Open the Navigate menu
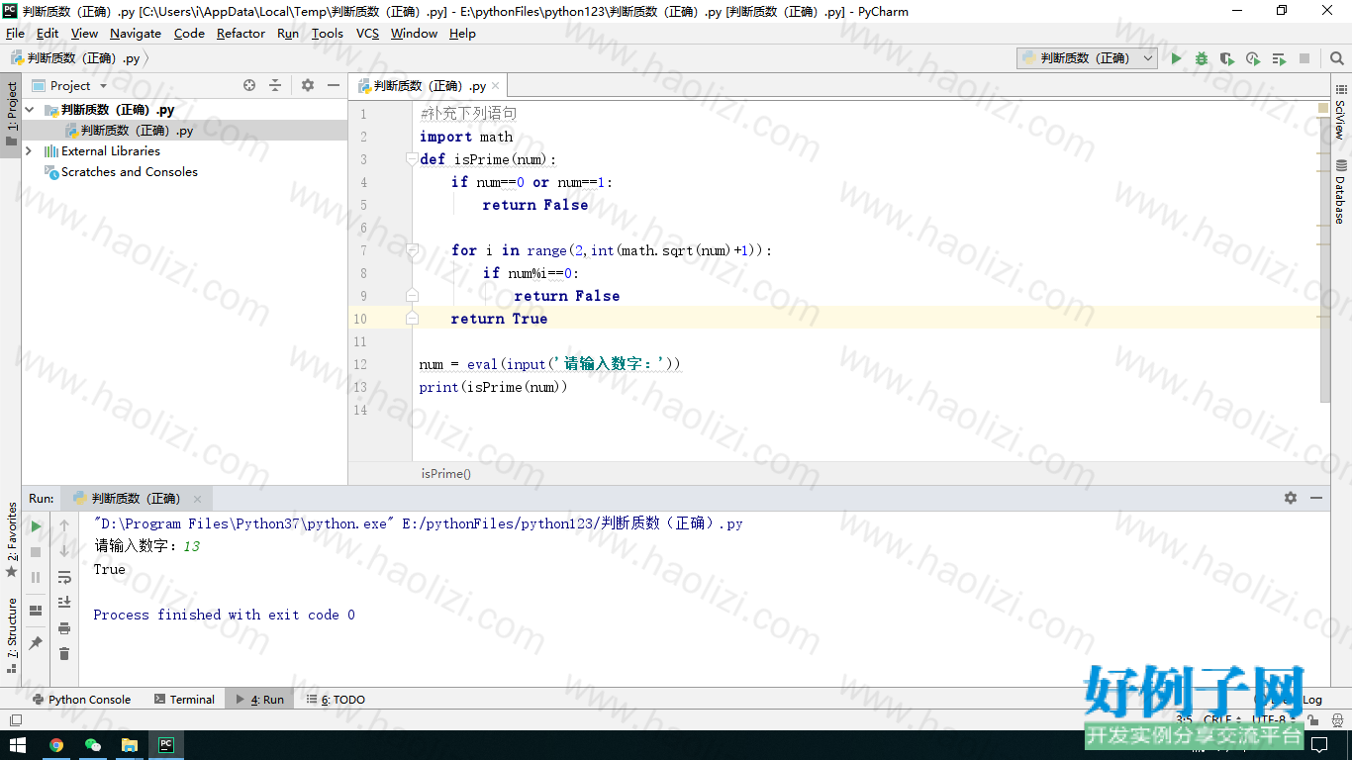Viewport: 1352px width, 760px height. click(136, 33)
